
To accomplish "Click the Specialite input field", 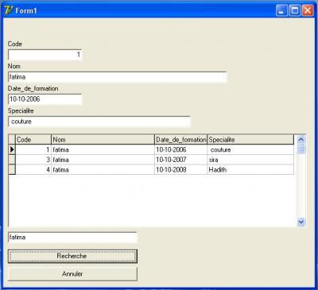I will pos(99,122).
